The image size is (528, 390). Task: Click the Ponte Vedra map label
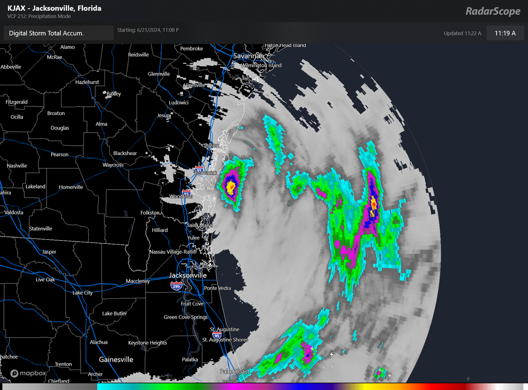pos(218,288)
